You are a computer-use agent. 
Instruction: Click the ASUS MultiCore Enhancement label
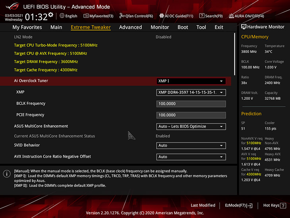pyautogui.click(x=41, y=126)
